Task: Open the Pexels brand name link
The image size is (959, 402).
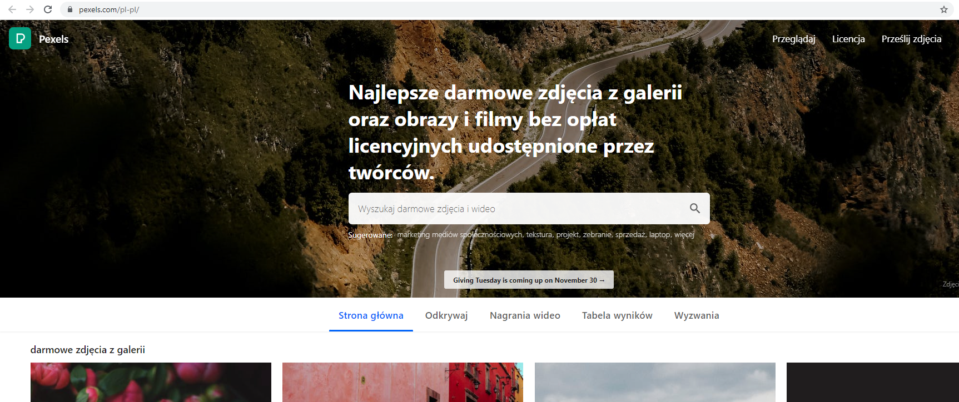Action: pyautogui.click(x=54, y=39)
